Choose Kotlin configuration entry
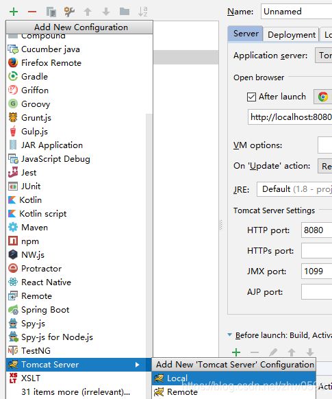The width and height of the screenshot is (332, 399). tap(76, 200)
